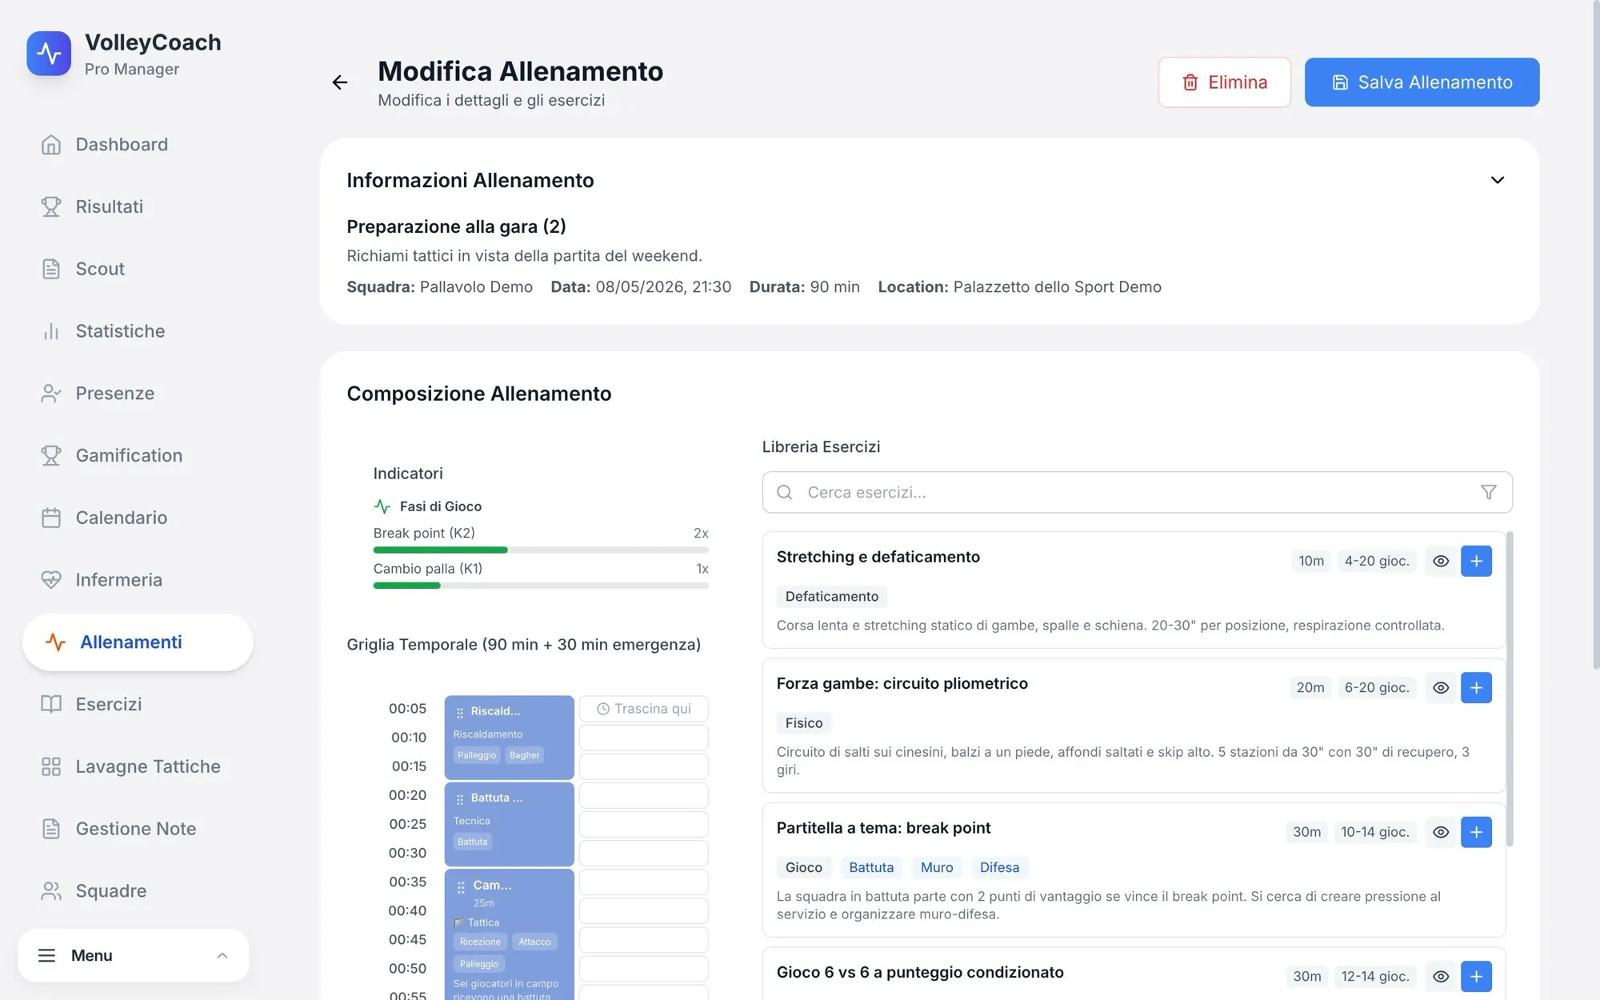Click the Battuta tag on Partitella card
The width and height of the screenshot is (1600, 1000).
871,867
